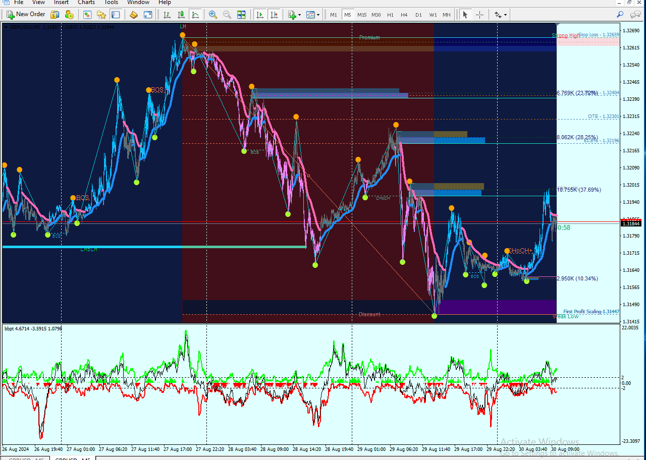The width and height of the screenshot is (646, 460).
Task: Switch chart type to Candlesticks
Action: coord(181,15)
